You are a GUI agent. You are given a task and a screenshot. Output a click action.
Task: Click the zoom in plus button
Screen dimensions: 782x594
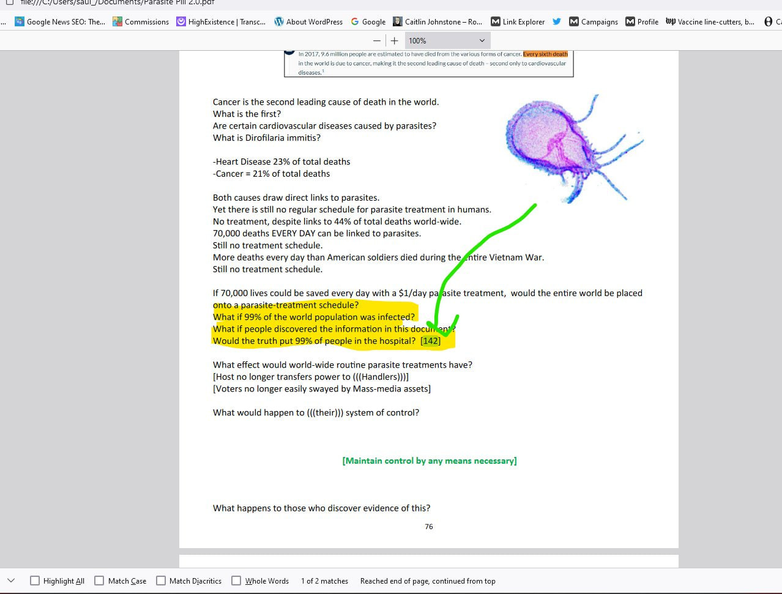pos(395,40)
